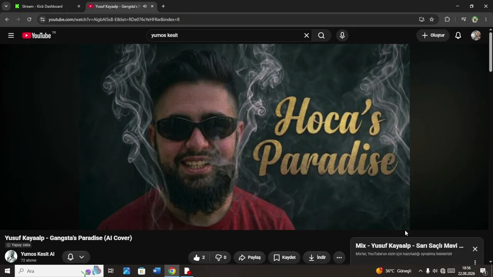The image size is (493, 277).
Task: Open the 36°C Güneşli weather widget
Action: coord(394,271)
